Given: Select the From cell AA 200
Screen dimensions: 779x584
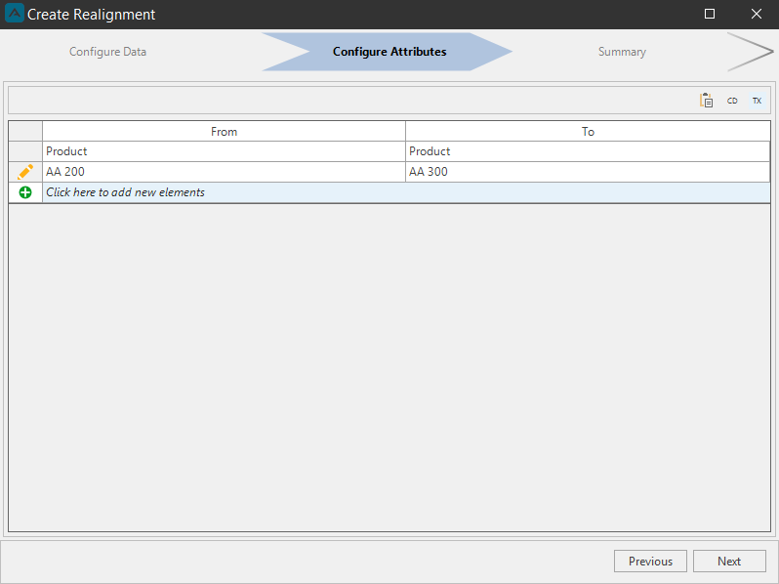Looking at the screenshot, I should click(x=225, y=172).
